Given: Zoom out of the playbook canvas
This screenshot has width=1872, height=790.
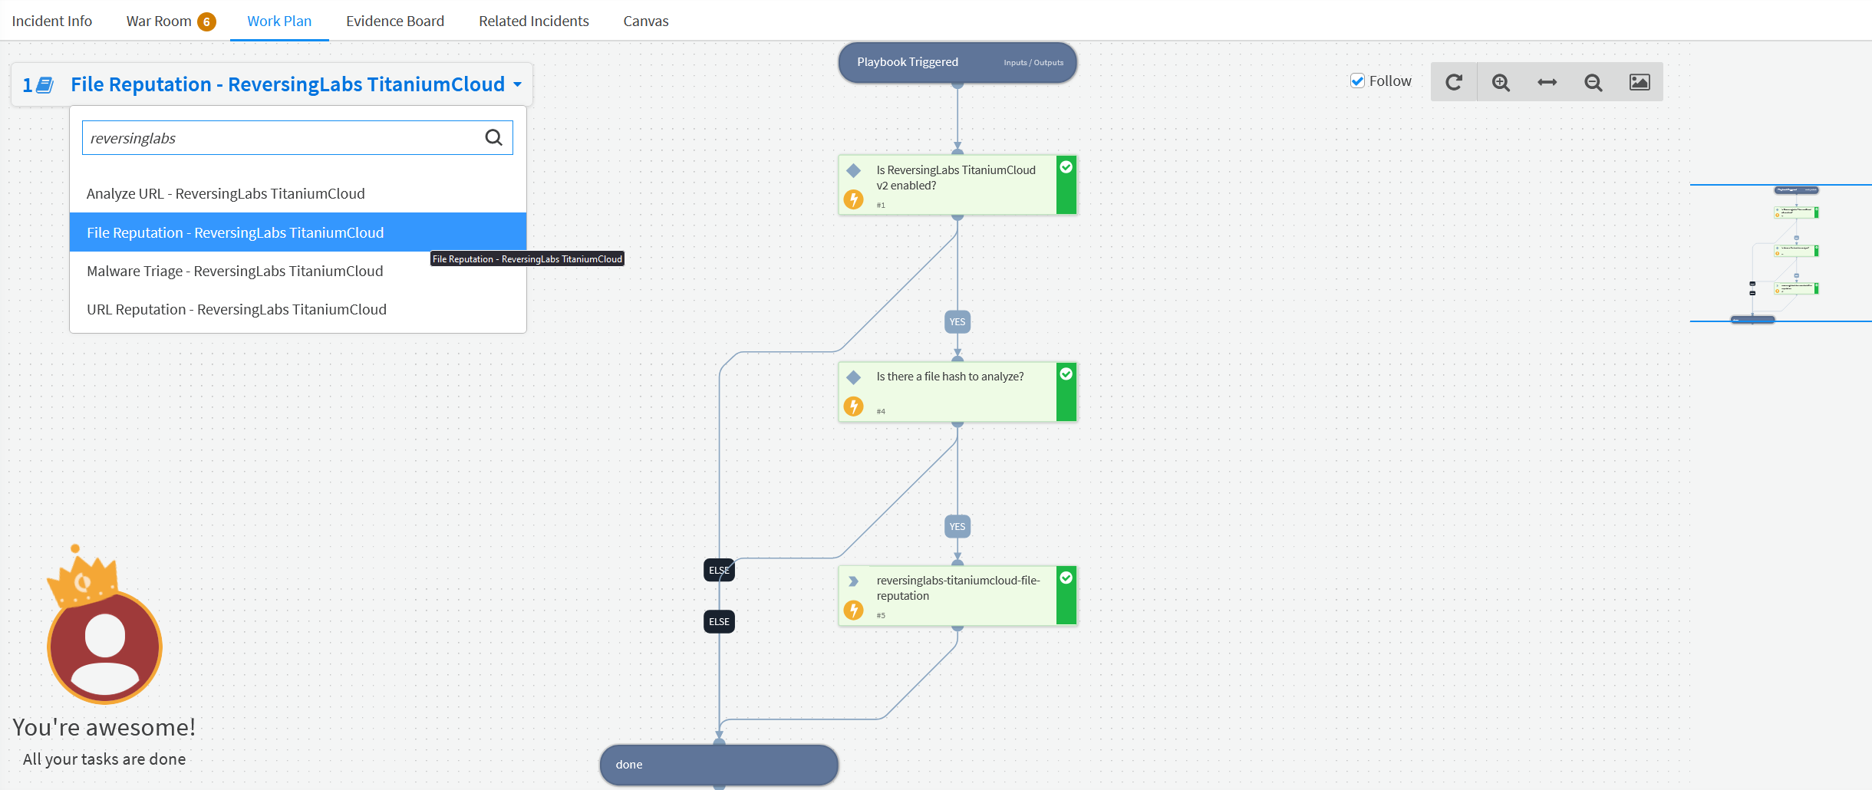Looking at the screenshot, I should 1594,82.
